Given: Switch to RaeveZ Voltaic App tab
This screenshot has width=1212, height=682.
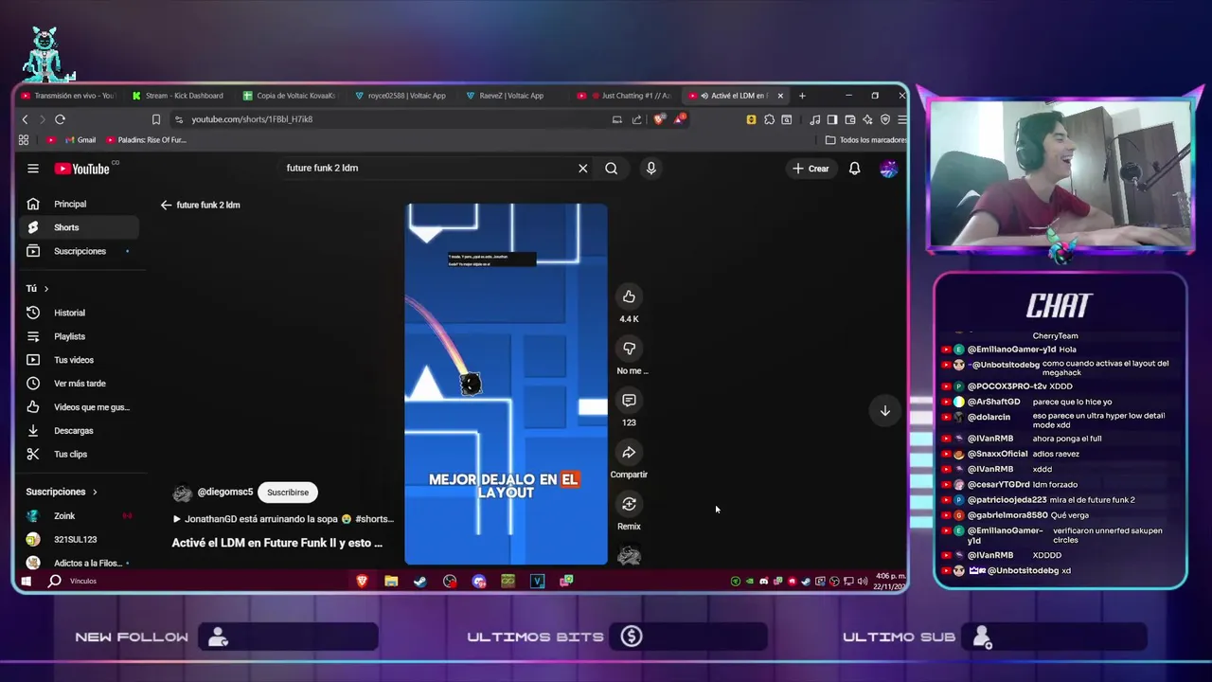Looking at the screenshot, I should [x=512, y=96].
